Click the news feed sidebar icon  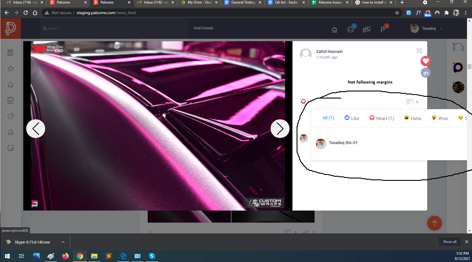coord(11,53)
